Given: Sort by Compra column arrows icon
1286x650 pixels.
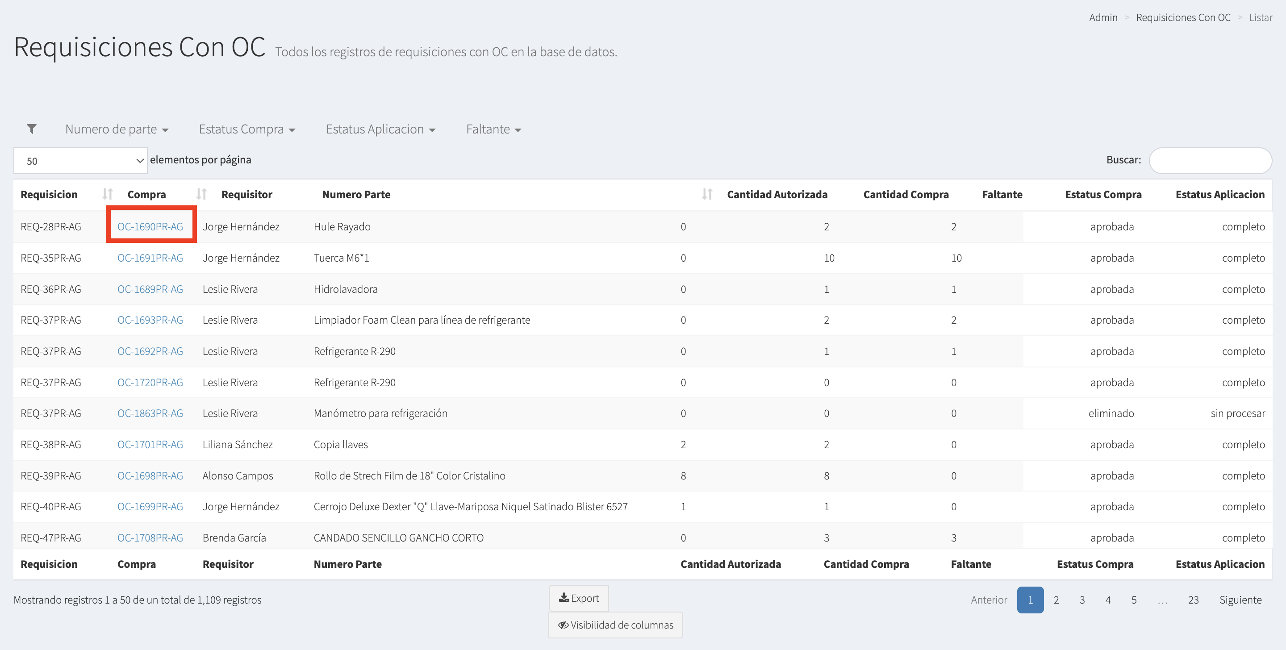Looking at the screenshot, I should click(201, 194).
